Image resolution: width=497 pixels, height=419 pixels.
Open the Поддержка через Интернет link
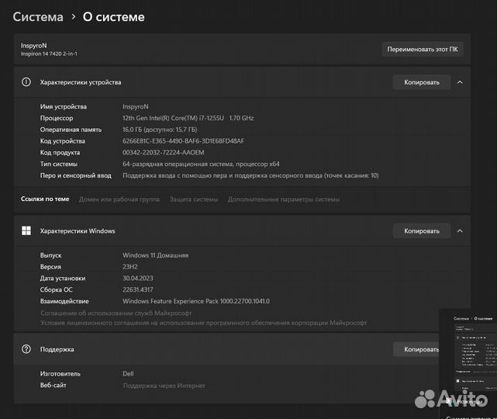click(x=164, y=385)
